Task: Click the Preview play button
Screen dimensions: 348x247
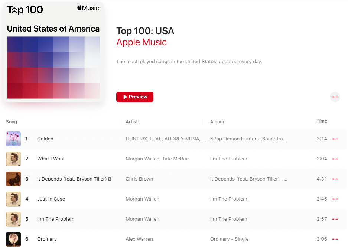Action: 135,97
